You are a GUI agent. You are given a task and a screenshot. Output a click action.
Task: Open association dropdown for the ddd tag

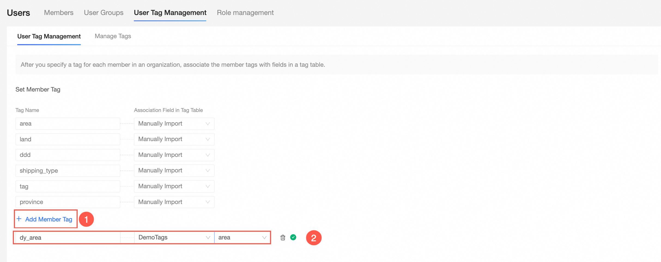(x=174, y=155)
